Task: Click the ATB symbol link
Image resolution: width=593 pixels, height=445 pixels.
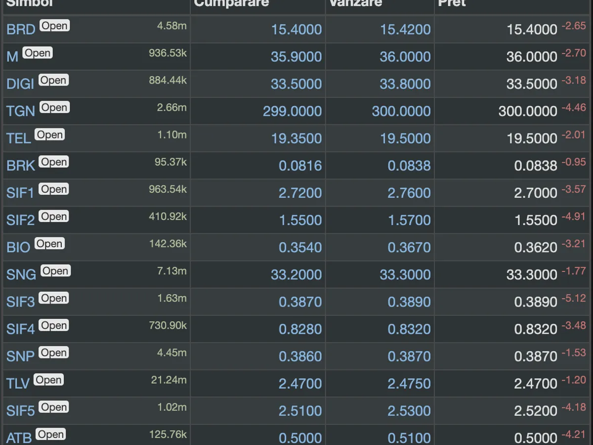Action: (x=19, y=438)
